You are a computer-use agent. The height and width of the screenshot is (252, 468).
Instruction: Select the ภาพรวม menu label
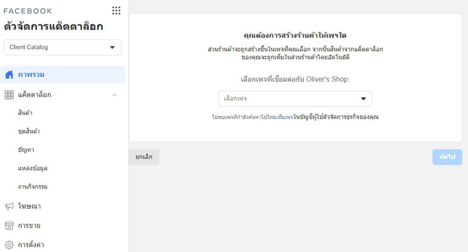pyautogui.click(x=31, y=75)
